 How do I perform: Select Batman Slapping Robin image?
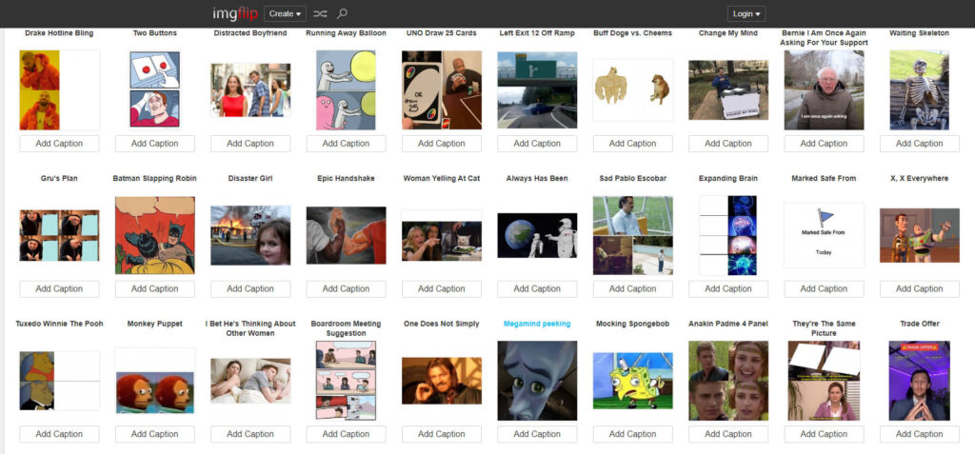(155, 235)
